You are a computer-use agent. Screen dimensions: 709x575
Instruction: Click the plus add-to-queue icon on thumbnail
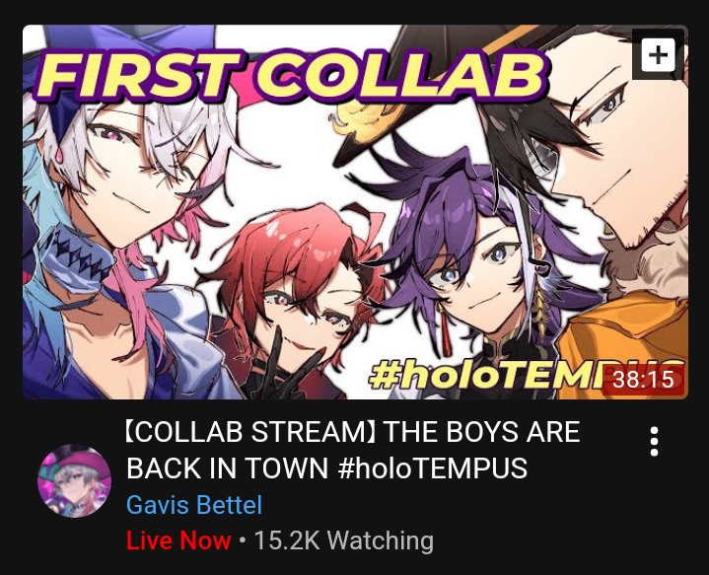point(658,55)
